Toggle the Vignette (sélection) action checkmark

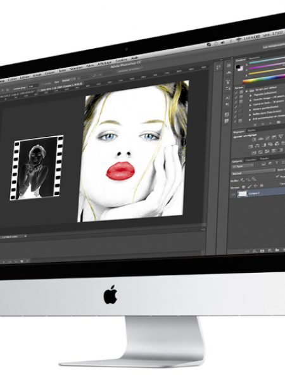[236, 98]
